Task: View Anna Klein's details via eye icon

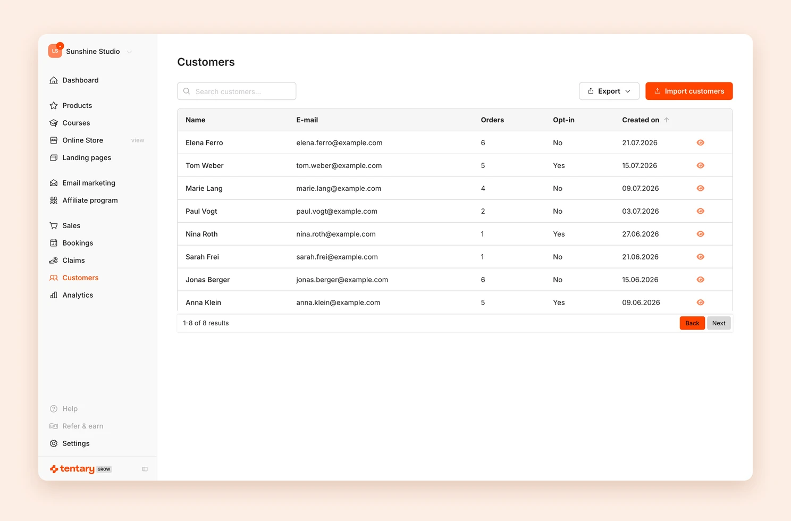Action: coord(701,302)
